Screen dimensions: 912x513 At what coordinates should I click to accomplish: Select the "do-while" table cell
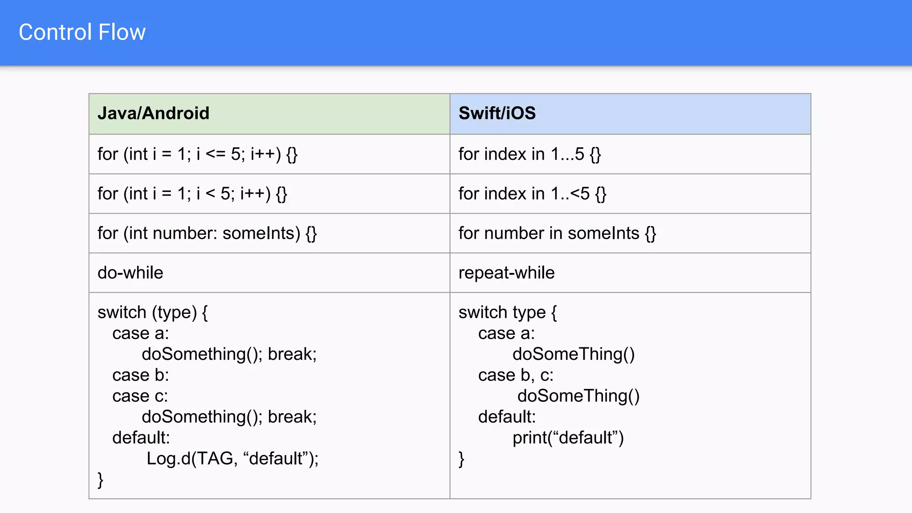130,273
